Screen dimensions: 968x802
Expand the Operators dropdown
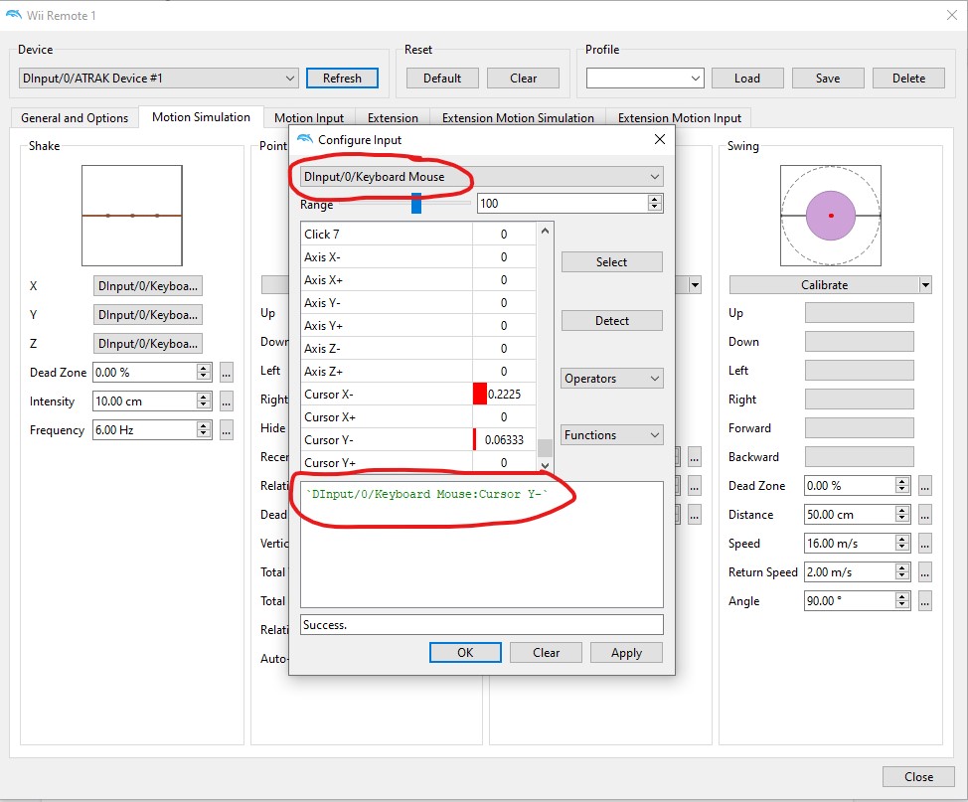pos(612,379)
